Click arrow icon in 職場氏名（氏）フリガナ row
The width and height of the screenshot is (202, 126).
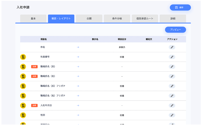78,86
